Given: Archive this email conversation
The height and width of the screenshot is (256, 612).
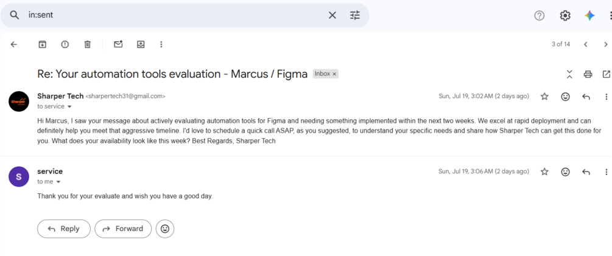Looking at the screenshot, I should [x=42, y=44].
